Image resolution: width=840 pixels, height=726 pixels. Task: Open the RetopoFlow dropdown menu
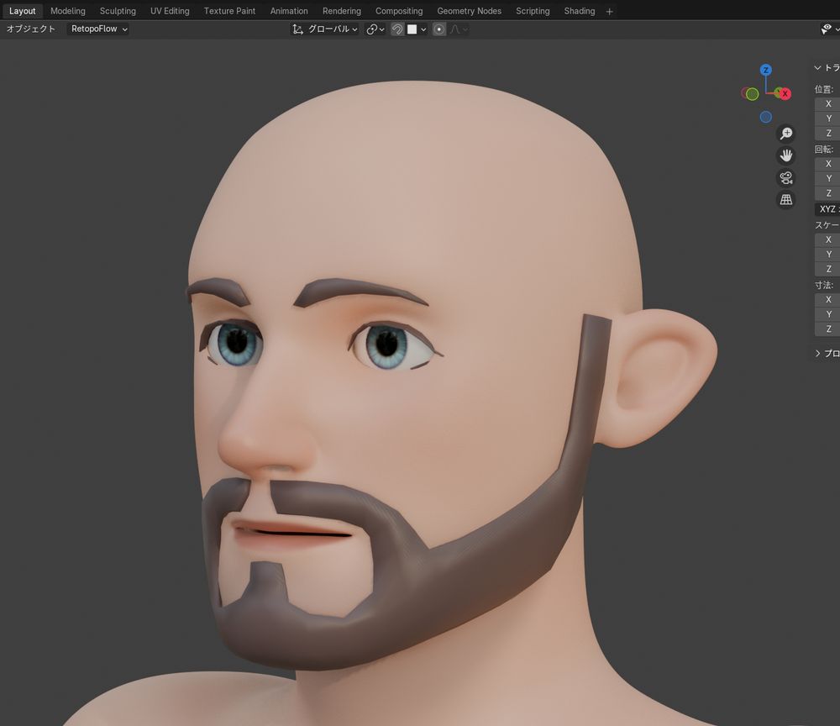coord(98,29)
